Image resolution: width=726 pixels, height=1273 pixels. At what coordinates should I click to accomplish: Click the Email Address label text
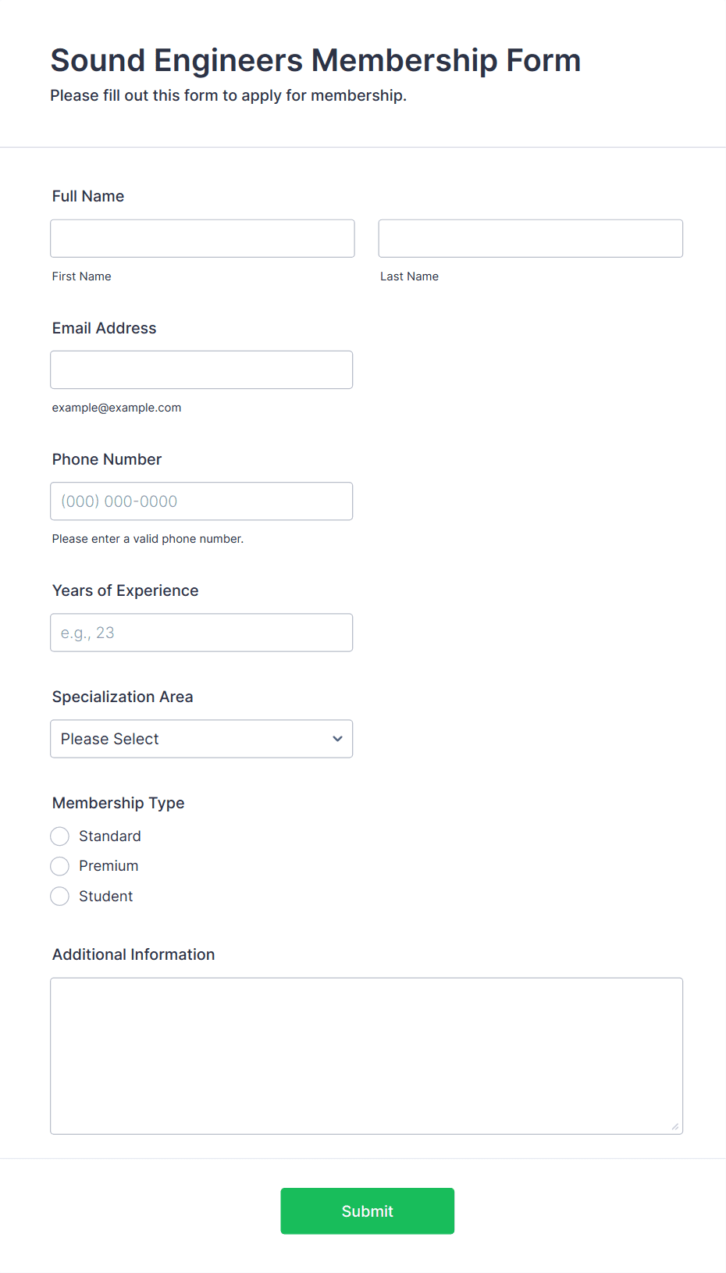(x=104, y=328)
